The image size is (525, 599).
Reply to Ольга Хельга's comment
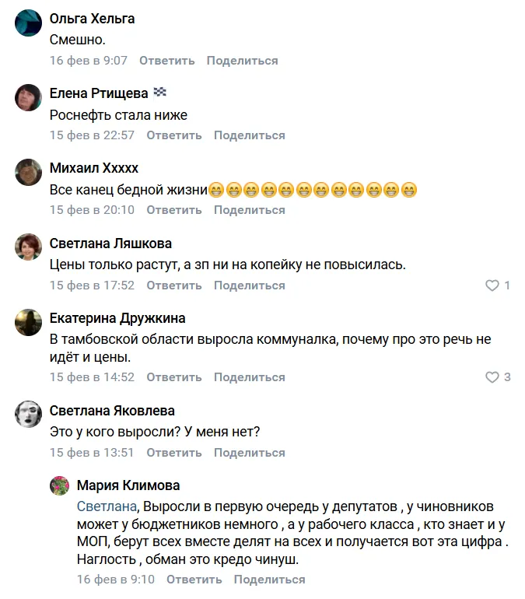click(166, 61)
